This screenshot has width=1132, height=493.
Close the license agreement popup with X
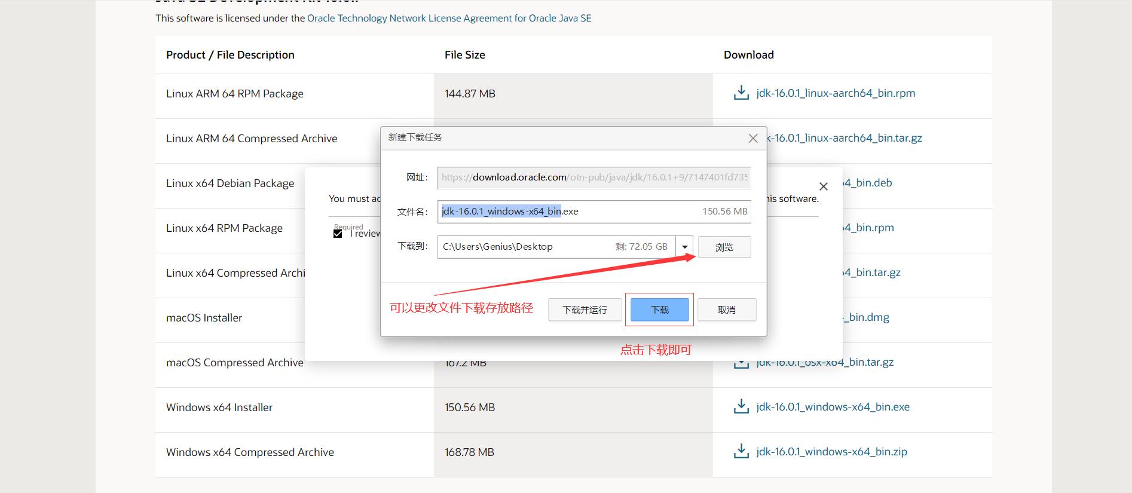click(x=824, y=186)
